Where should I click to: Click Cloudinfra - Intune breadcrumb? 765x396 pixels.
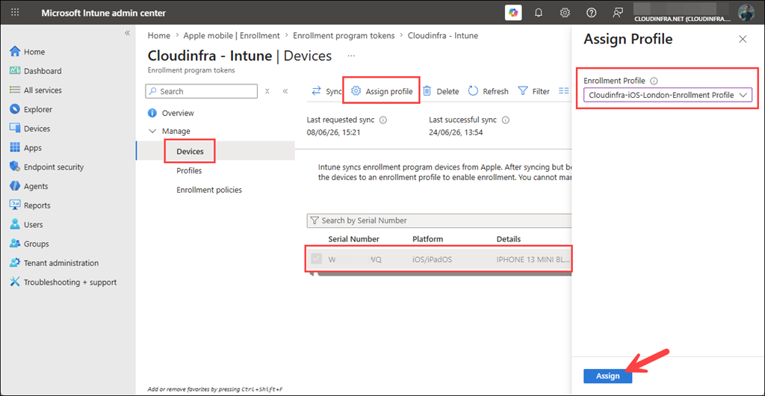click(442, 36)
